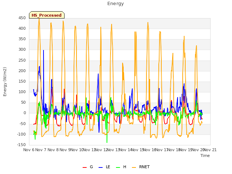Click the 300 y-axis tick value
Screen dimensions: 232x174
[x=22, y=50]
